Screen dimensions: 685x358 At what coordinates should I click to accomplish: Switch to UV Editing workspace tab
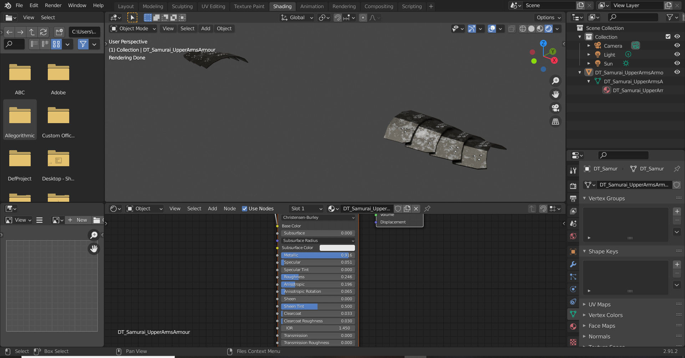[x=213, y=6]
